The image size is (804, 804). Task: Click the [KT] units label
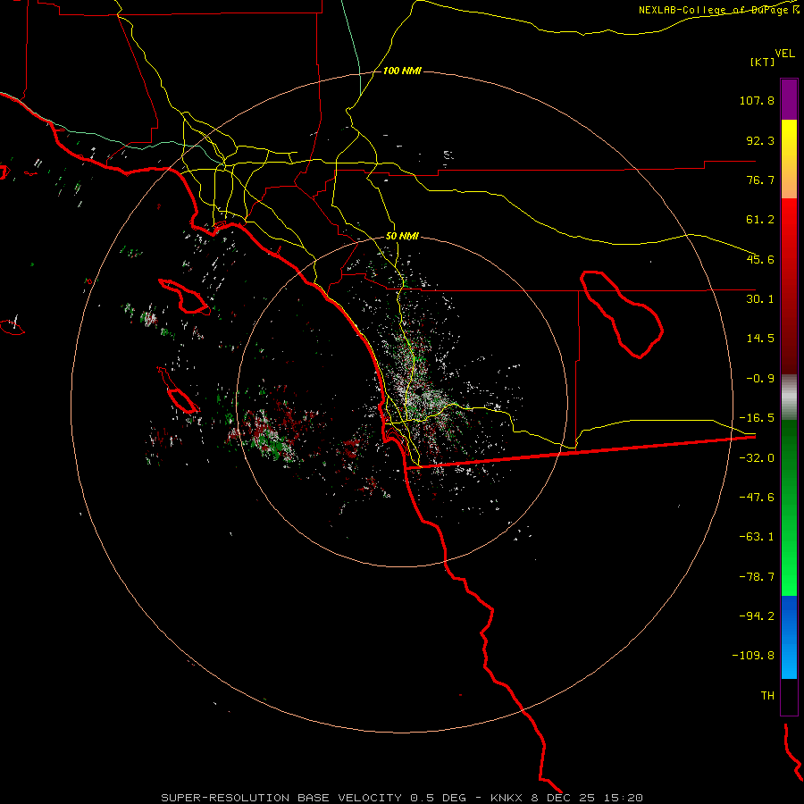(x=763, y=62)
